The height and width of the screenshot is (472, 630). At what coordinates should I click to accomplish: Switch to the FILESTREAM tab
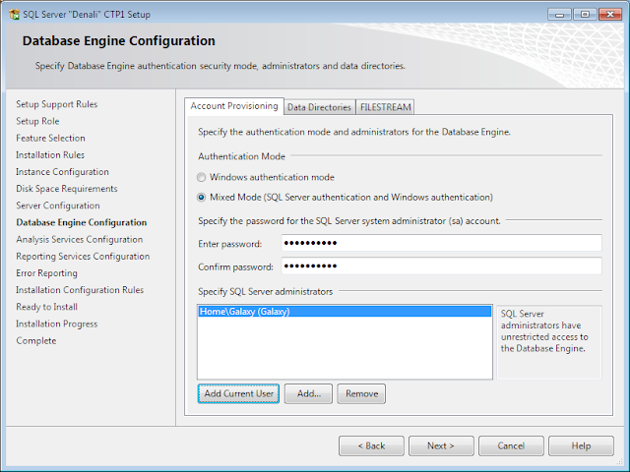point(385,107)
